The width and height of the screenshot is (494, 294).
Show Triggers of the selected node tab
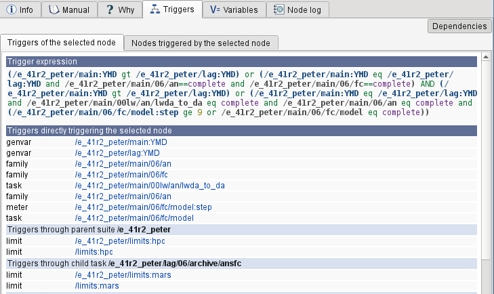[x=62, y=43]
